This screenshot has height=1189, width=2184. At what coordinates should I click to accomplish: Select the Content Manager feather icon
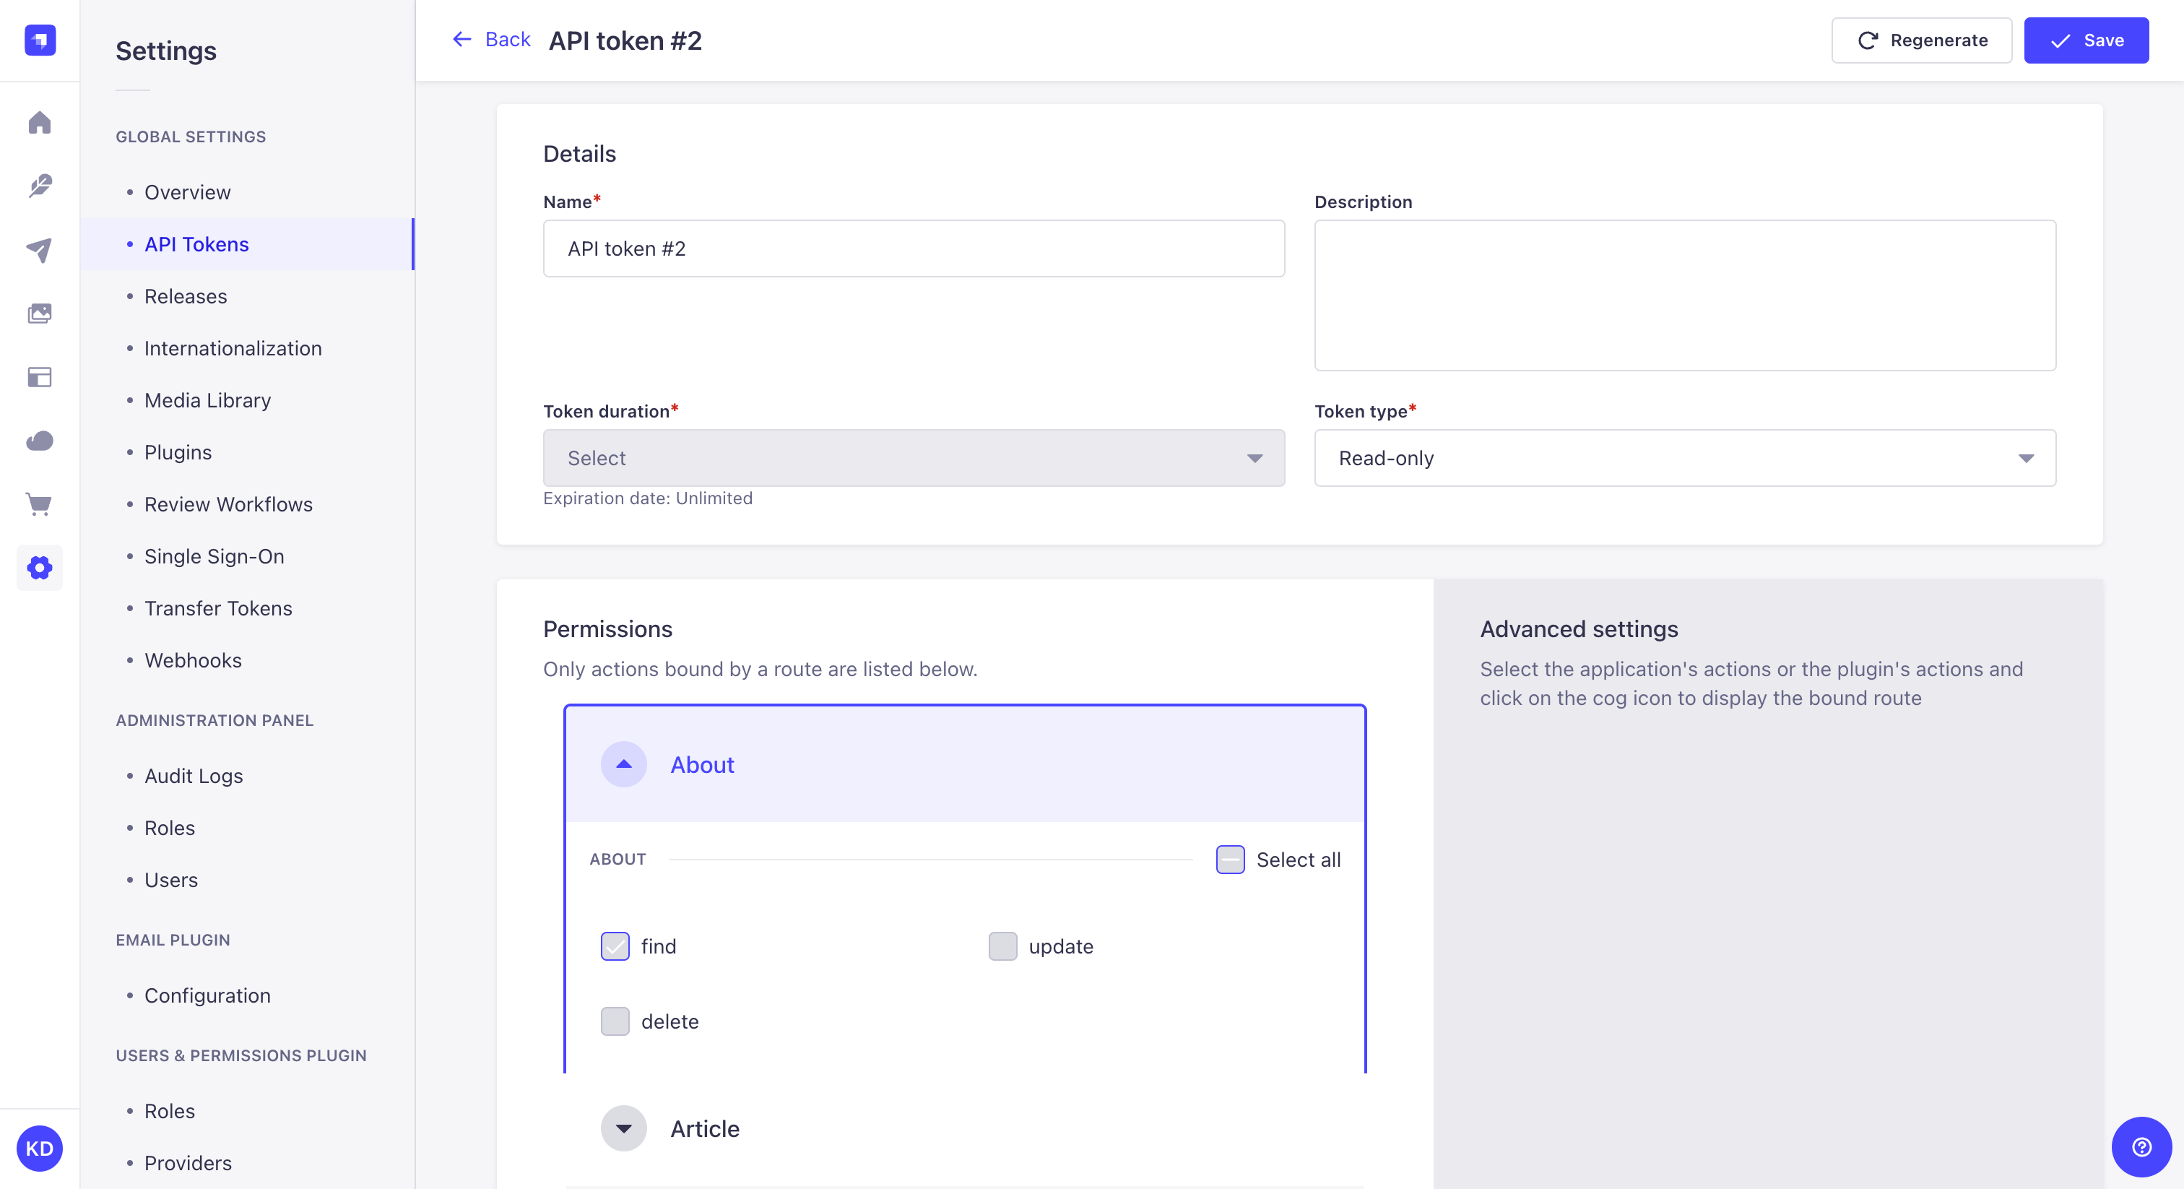(39, 186)
